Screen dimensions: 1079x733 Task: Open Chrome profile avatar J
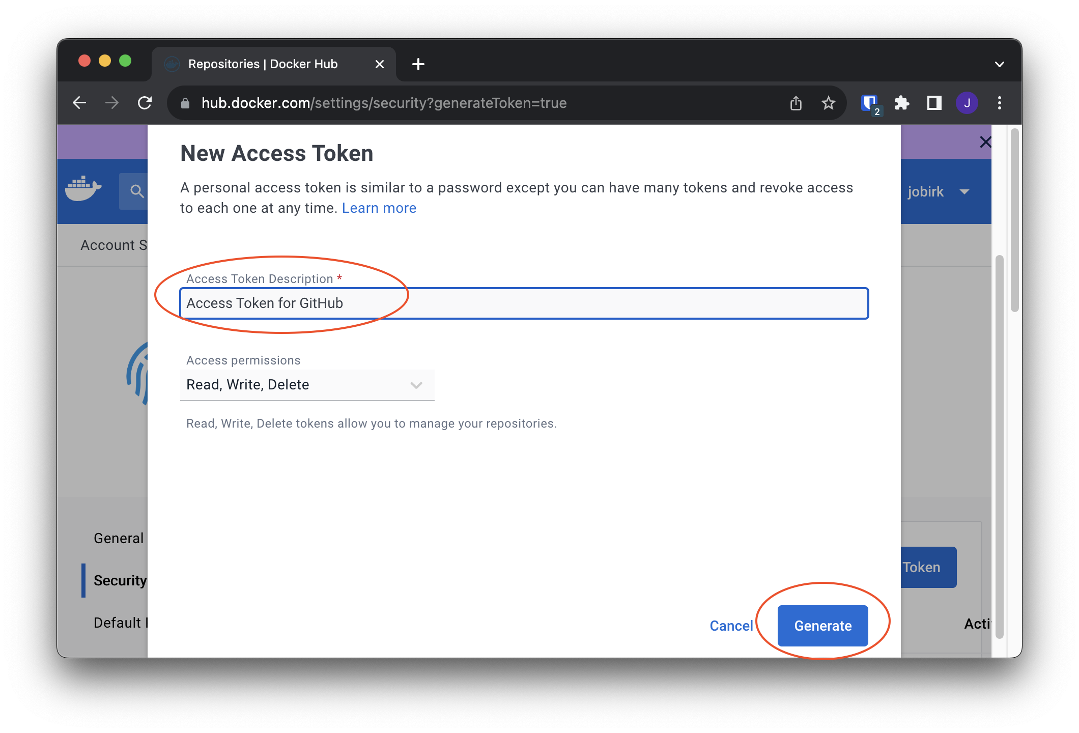coord(967,103)
